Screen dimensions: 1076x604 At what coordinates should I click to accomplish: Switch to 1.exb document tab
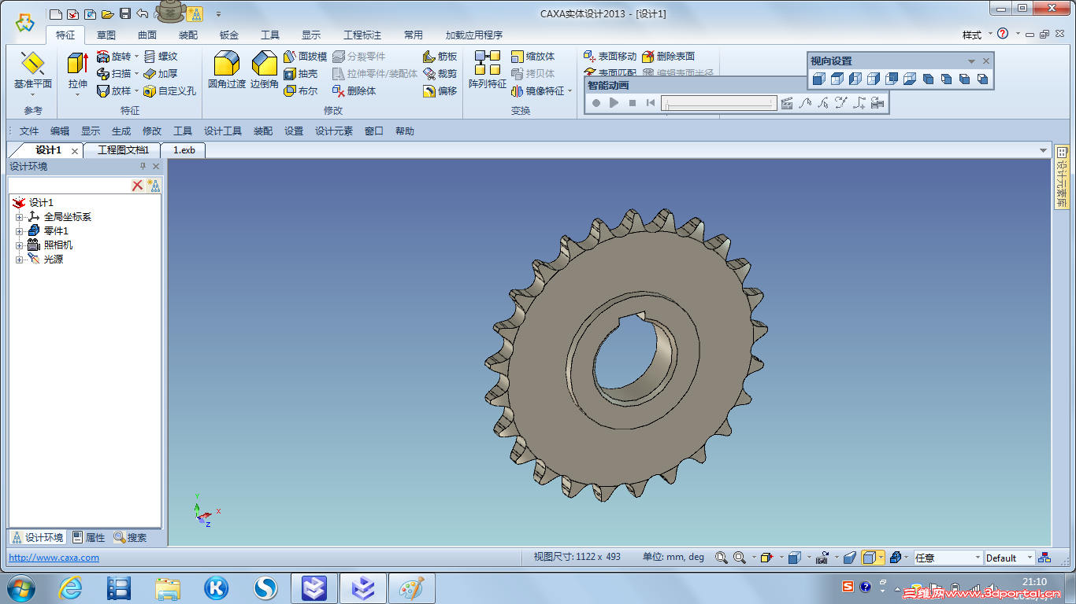point(184,150)
